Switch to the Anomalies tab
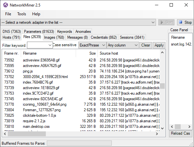The image size is (194, 147). pos(83,32)
